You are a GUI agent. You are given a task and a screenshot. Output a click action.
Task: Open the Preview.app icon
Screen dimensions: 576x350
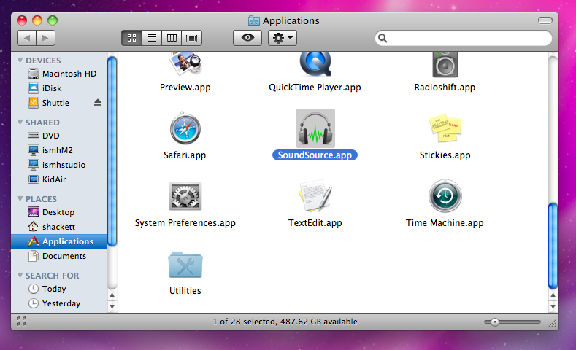point(185,64)
